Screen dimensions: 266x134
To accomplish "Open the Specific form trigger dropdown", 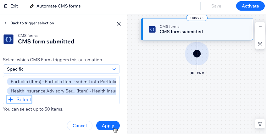I will click(61, 69).
